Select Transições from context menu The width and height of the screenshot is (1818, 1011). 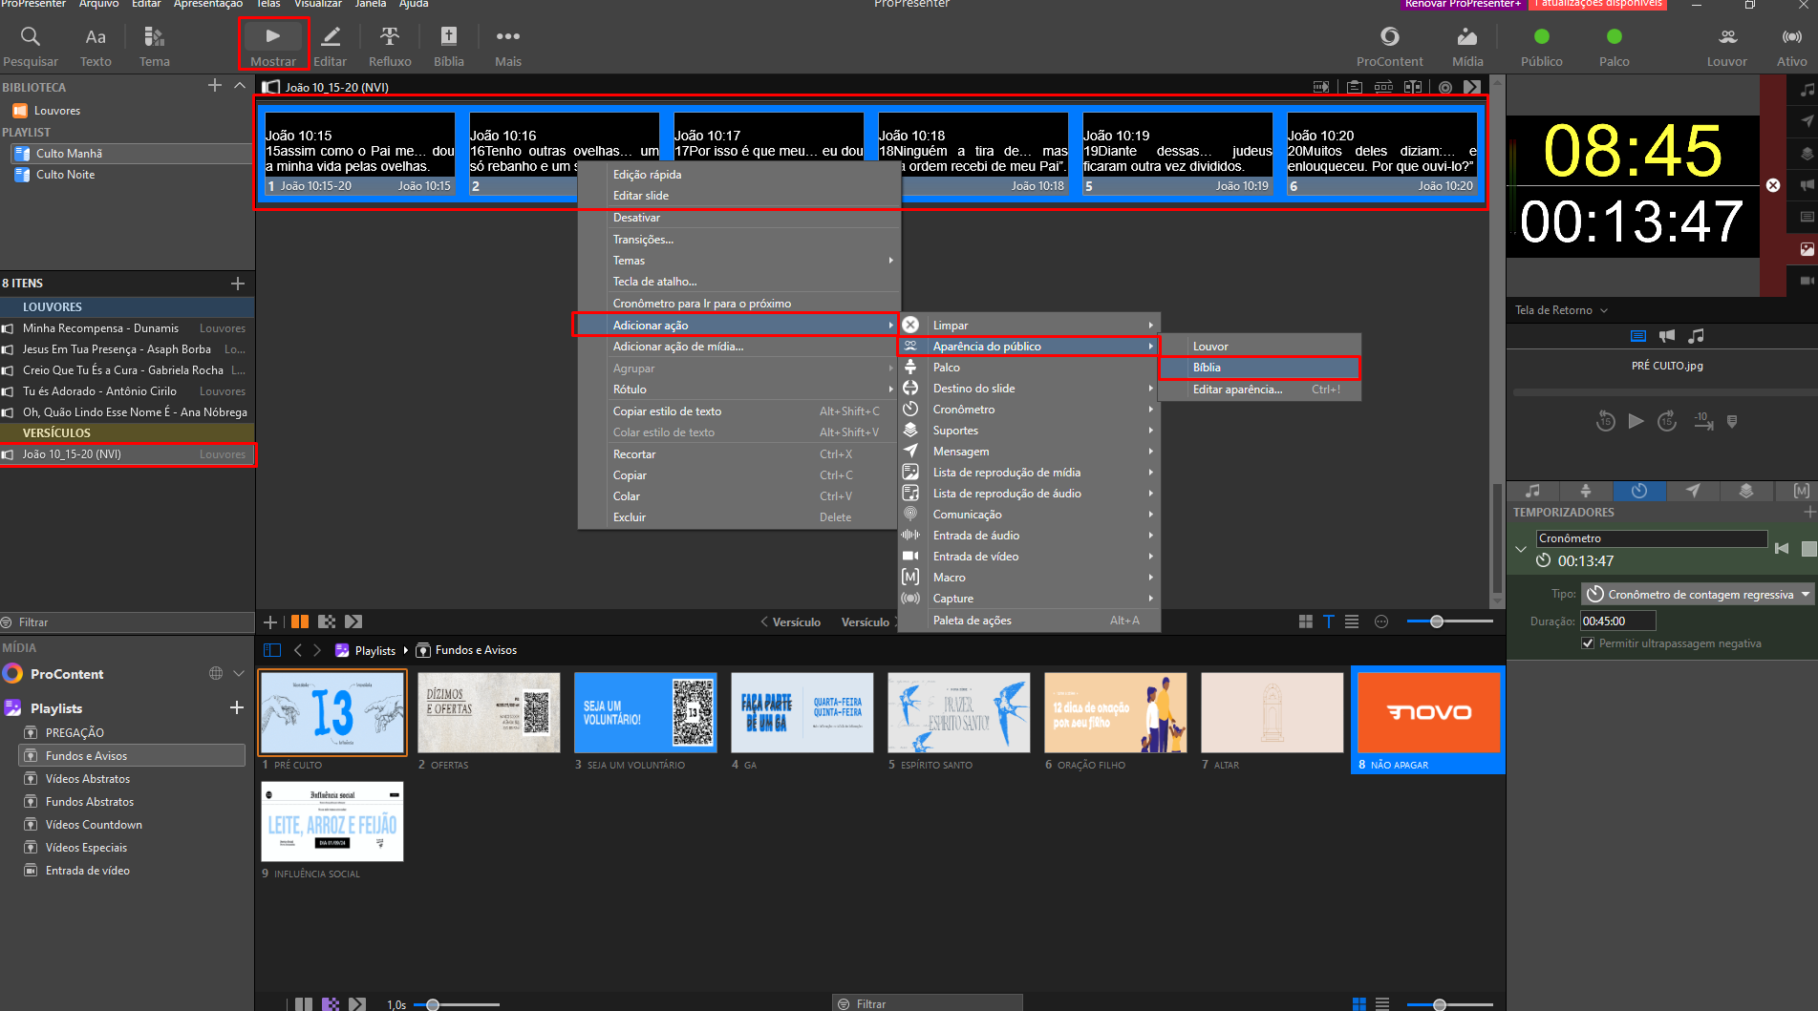coord(739,240)
